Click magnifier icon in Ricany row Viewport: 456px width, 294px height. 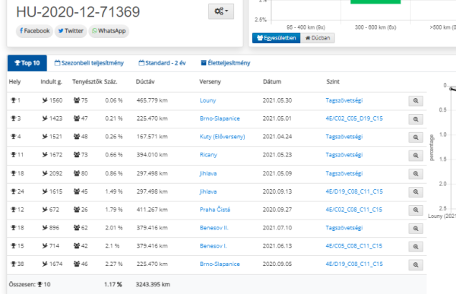[416, 156]
